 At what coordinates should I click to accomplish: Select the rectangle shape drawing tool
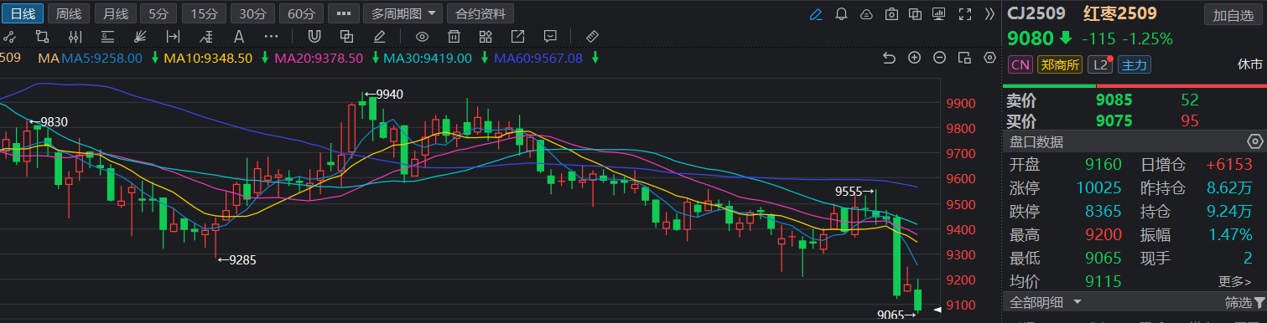(42, 36)
